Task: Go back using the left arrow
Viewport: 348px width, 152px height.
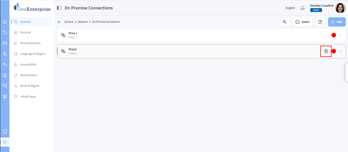Action: click(x=59, y=22)
